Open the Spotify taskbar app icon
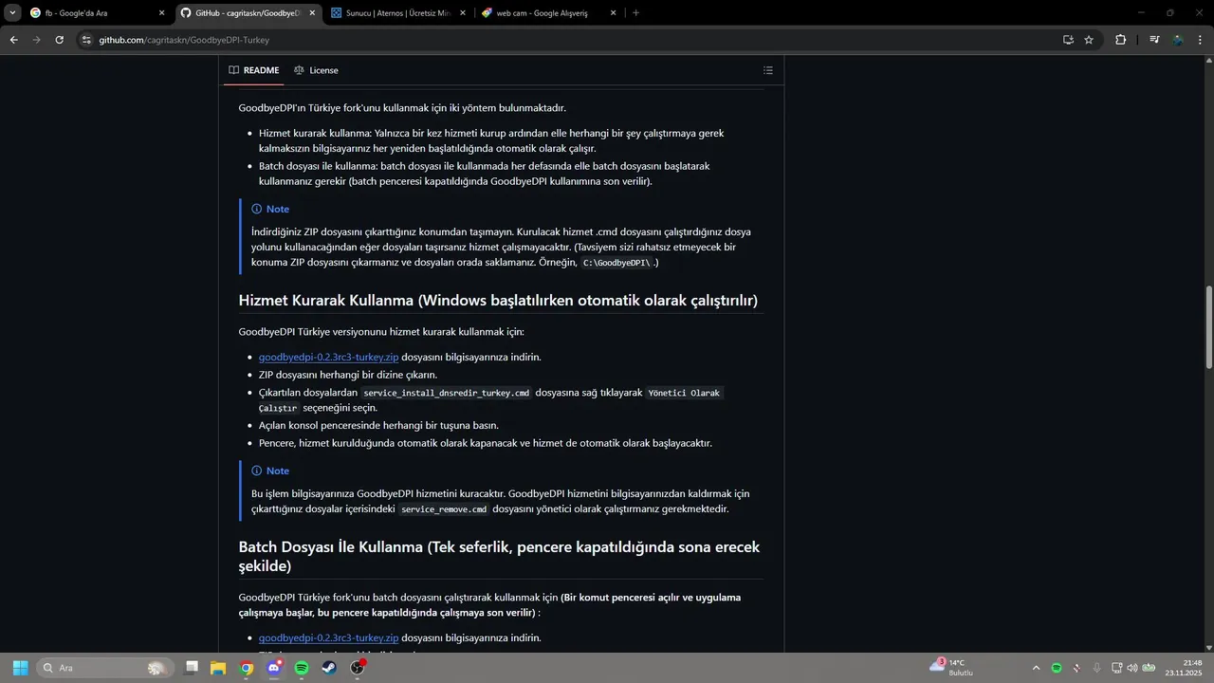1214x683 pixels. 302,668
